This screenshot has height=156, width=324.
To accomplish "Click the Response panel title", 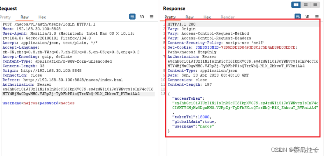I will point(174,8).
